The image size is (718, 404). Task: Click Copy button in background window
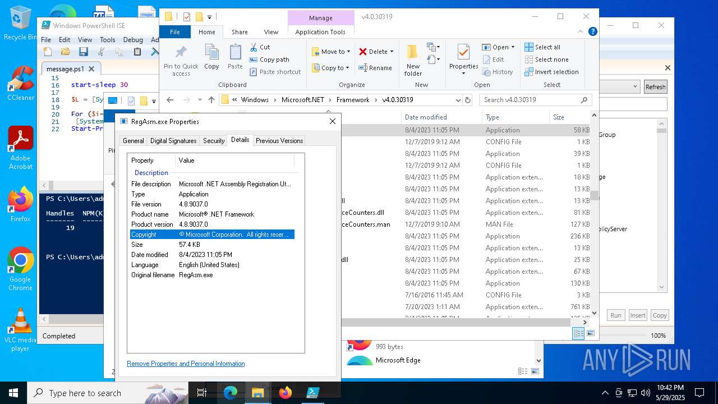tap(660, 315)
